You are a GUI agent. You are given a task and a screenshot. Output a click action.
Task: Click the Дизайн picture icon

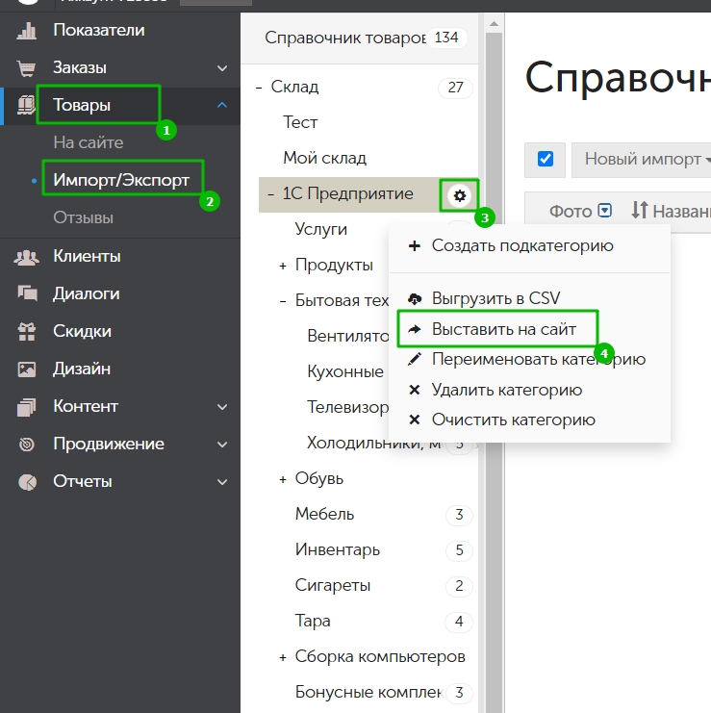coord(26,369)
